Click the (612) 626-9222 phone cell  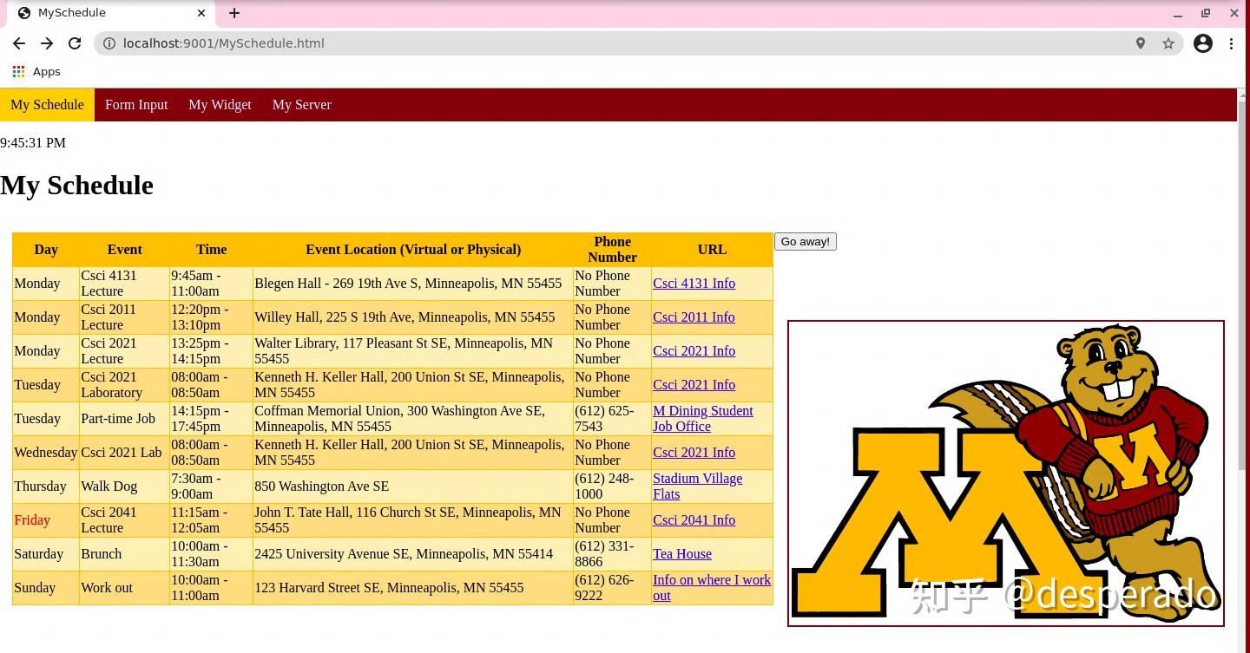(x=612, y=588)
